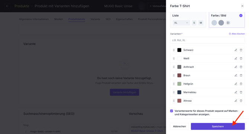Screen dimensions: 249x134
Task: Delete the Marineblau variant
Action: click(241, 92)
